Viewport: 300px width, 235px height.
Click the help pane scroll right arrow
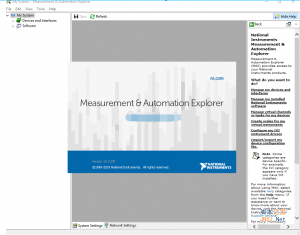tap(288, 226)
